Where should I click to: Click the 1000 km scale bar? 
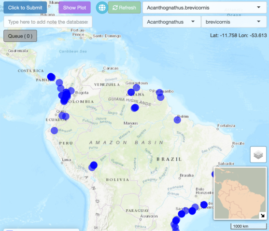(x=248, y=226)
